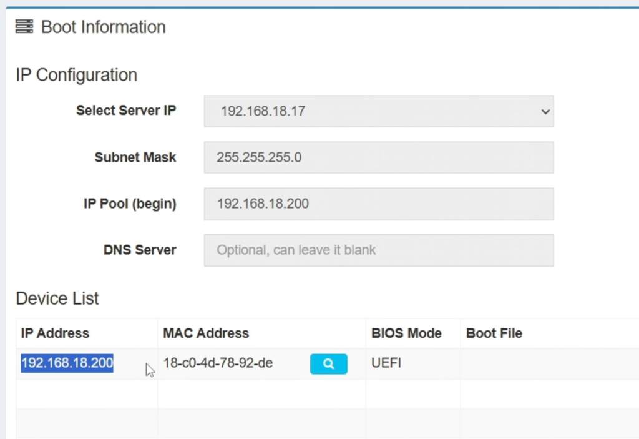This screenshot has height=439, width=639.
Task: Select 192.168.18.17 from the server IP combo box
Action: [378, 111]
